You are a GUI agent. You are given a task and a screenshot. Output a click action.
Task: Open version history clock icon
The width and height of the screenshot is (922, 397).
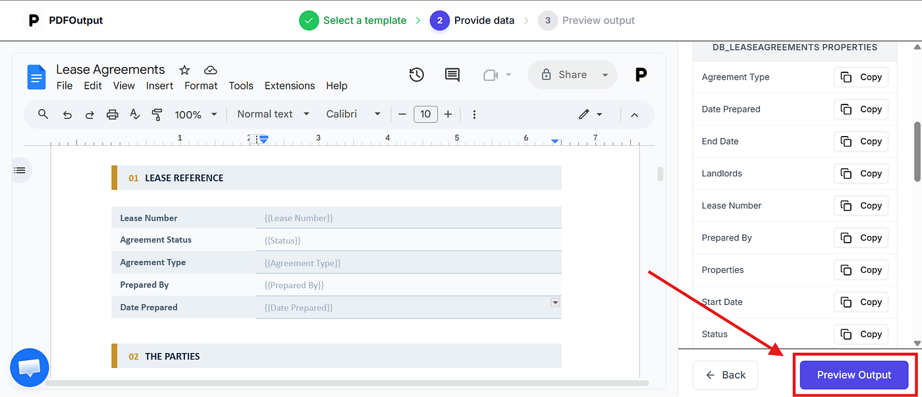(x=416, y=75)
